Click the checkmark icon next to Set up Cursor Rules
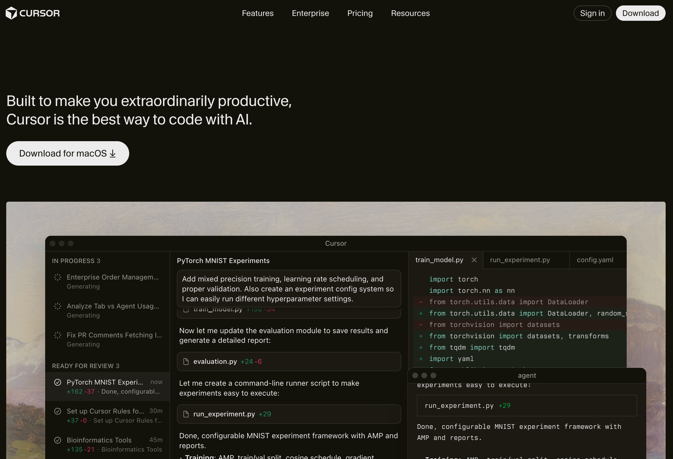 [57, 411]
